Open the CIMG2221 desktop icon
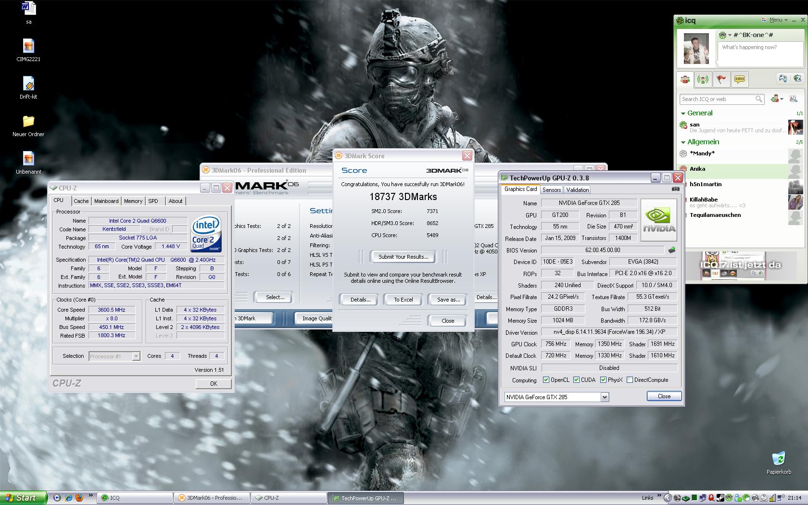 coord(28,50)
